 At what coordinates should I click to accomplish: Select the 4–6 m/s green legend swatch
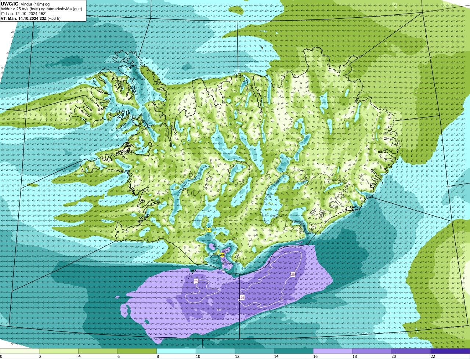98,351
